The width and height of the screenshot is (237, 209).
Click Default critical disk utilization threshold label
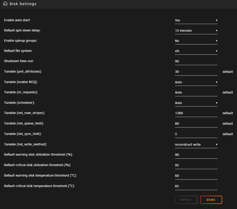(37, 165)
